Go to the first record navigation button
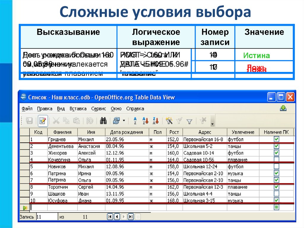Viewport: 304px width, 228px height. (110, 217)
